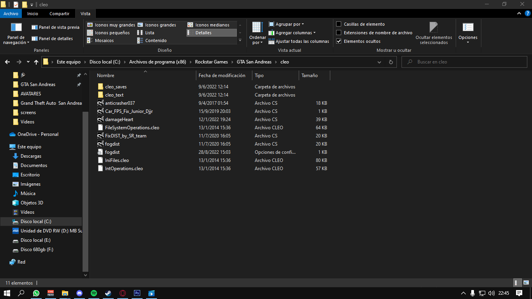Sort by Tipo column header
Screen dimensions: 532x299
(x=276, y=76)
